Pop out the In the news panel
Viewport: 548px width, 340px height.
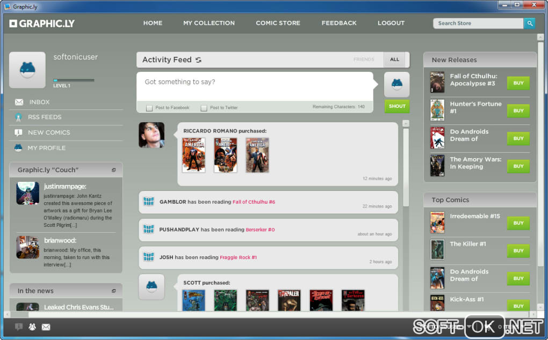[x=113, y=291]
